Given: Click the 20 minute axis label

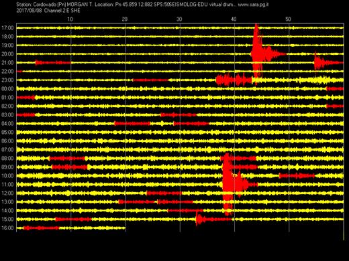Looking at the screenshot, I should 125,19.
